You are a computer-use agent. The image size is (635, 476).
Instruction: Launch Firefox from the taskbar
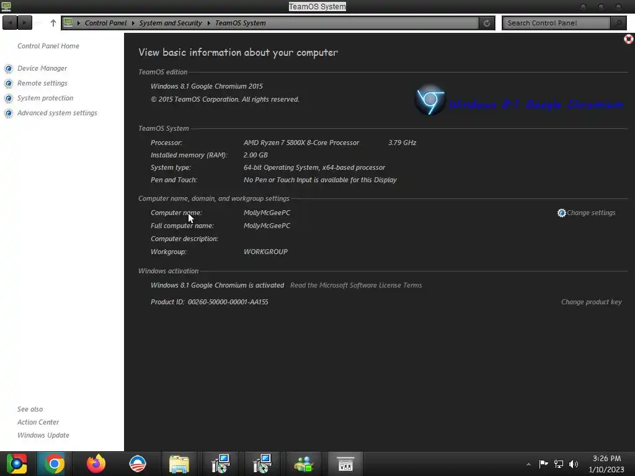pyautogui.click(x=96, y=464)
